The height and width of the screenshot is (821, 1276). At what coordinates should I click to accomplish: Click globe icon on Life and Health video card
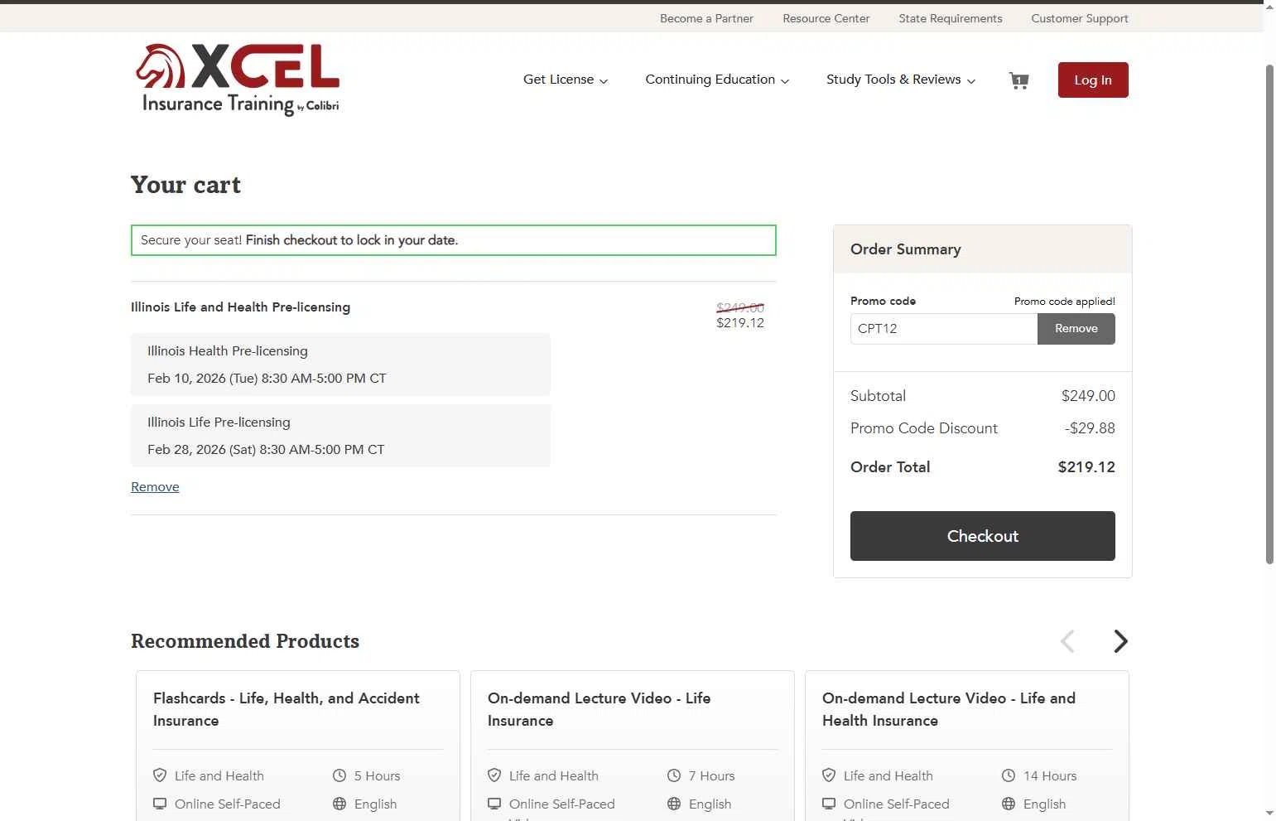point(1009,804)
